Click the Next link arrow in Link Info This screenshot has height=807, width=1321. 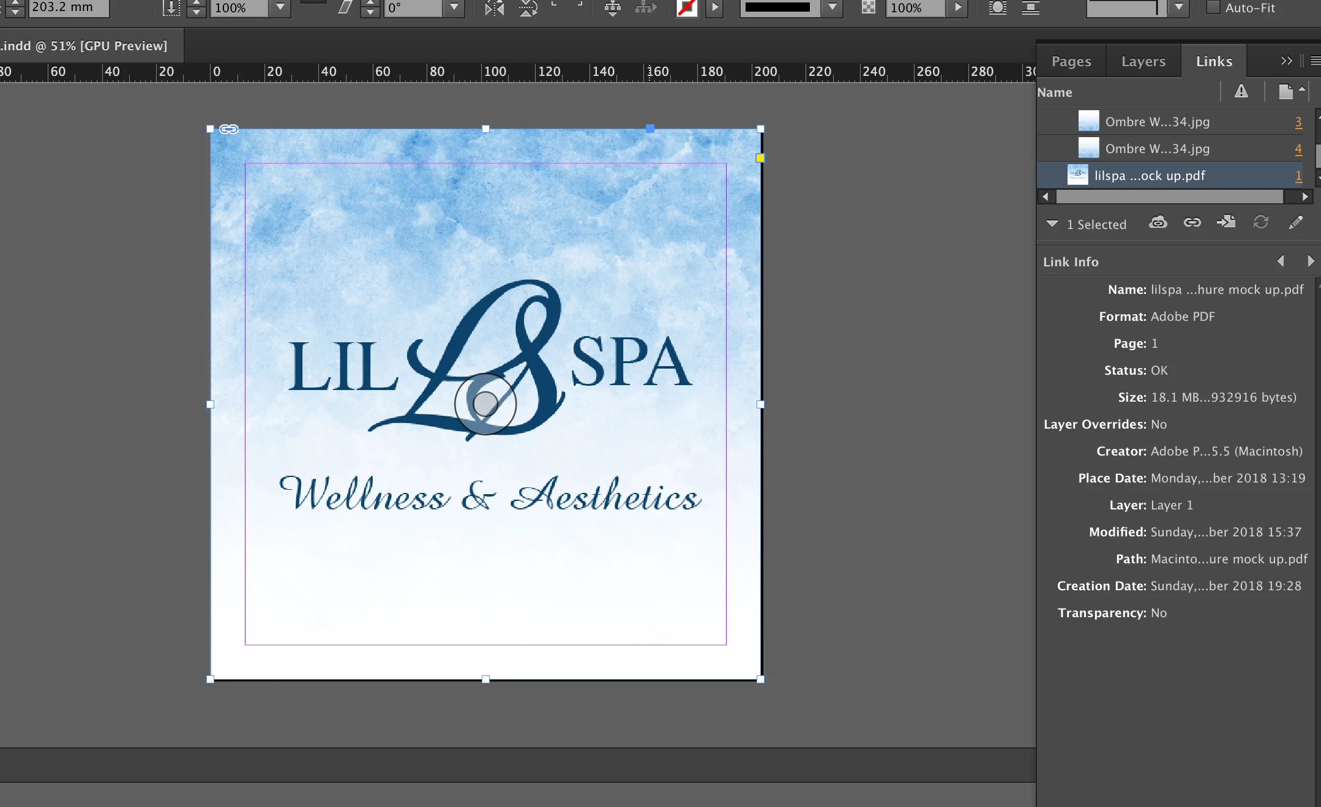pyautogui.click(x=1310, y=261)
